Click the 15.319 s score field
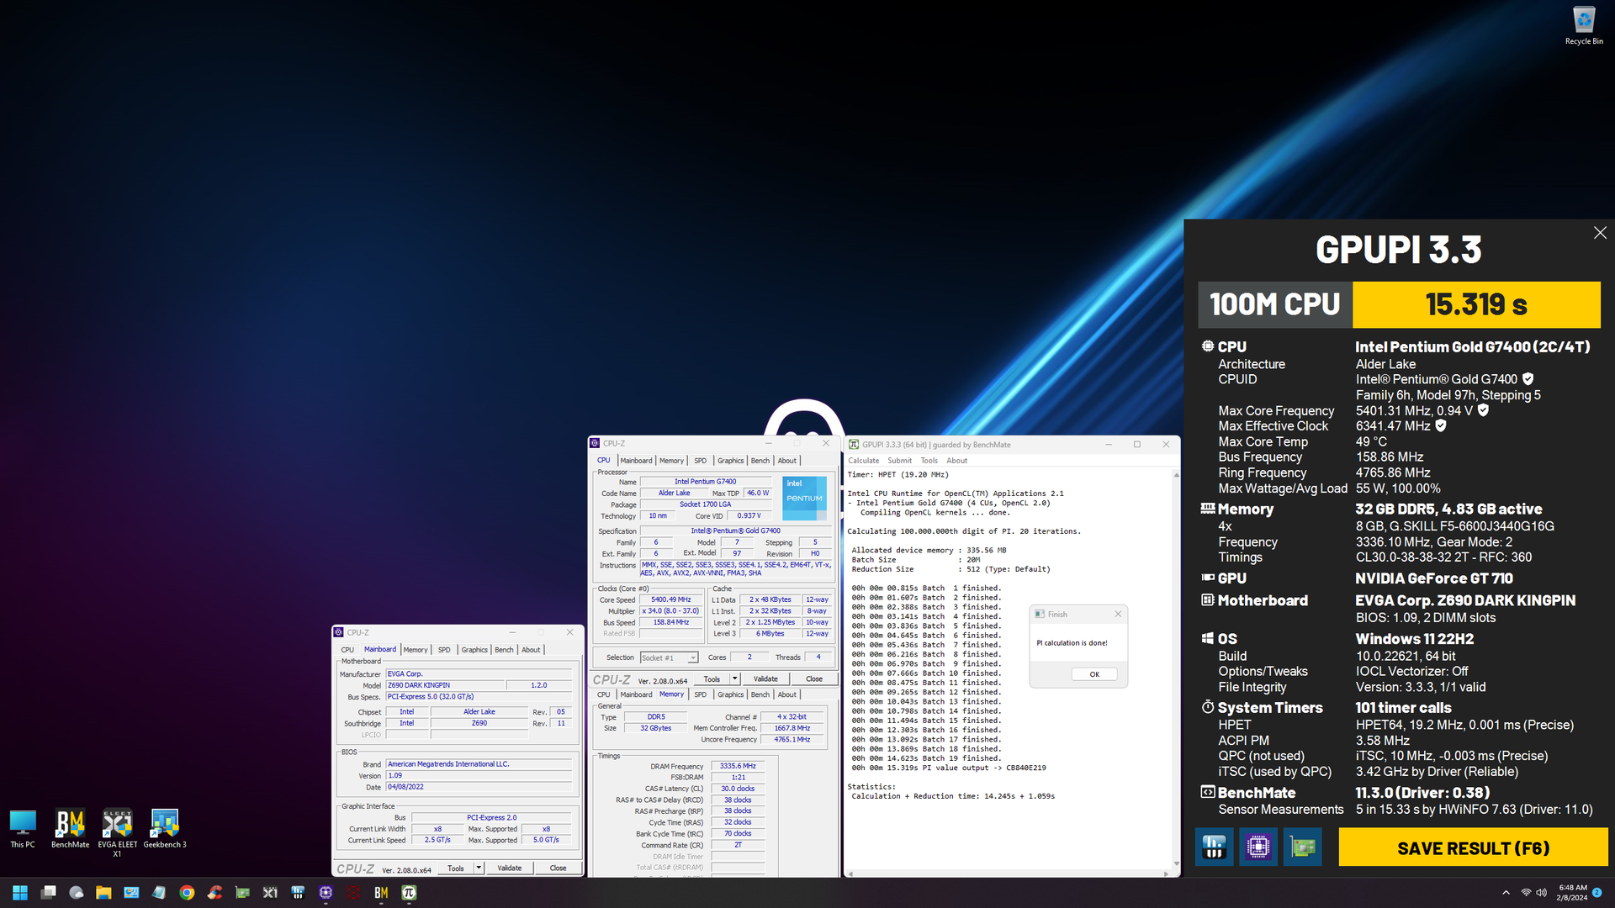The width and height of the screenshot is (1615, 908). point(1476,304)
